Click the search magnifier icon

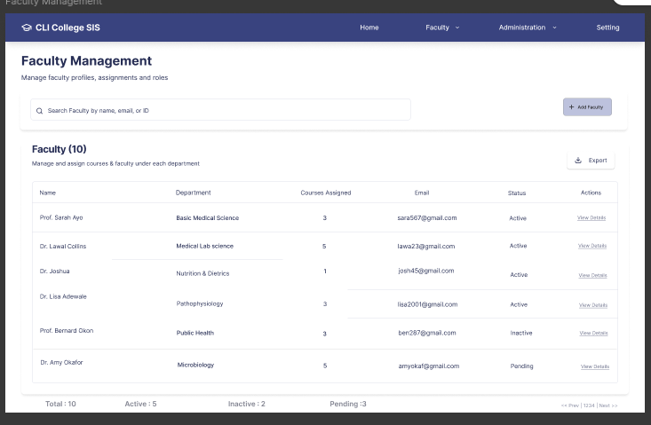pyautogui.click(x=39, y=110)
